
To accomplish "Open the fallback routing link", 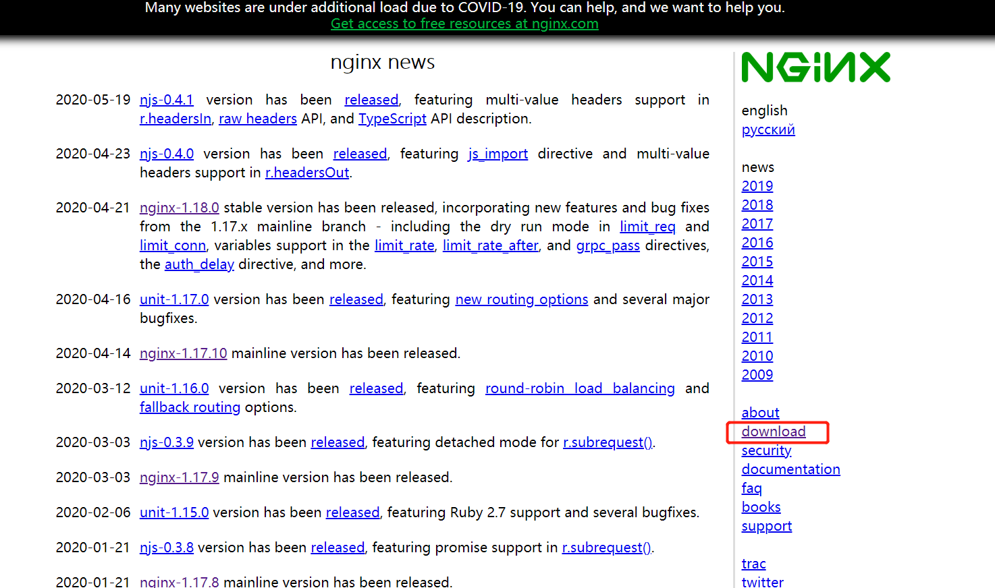I will tap(190, 407).
